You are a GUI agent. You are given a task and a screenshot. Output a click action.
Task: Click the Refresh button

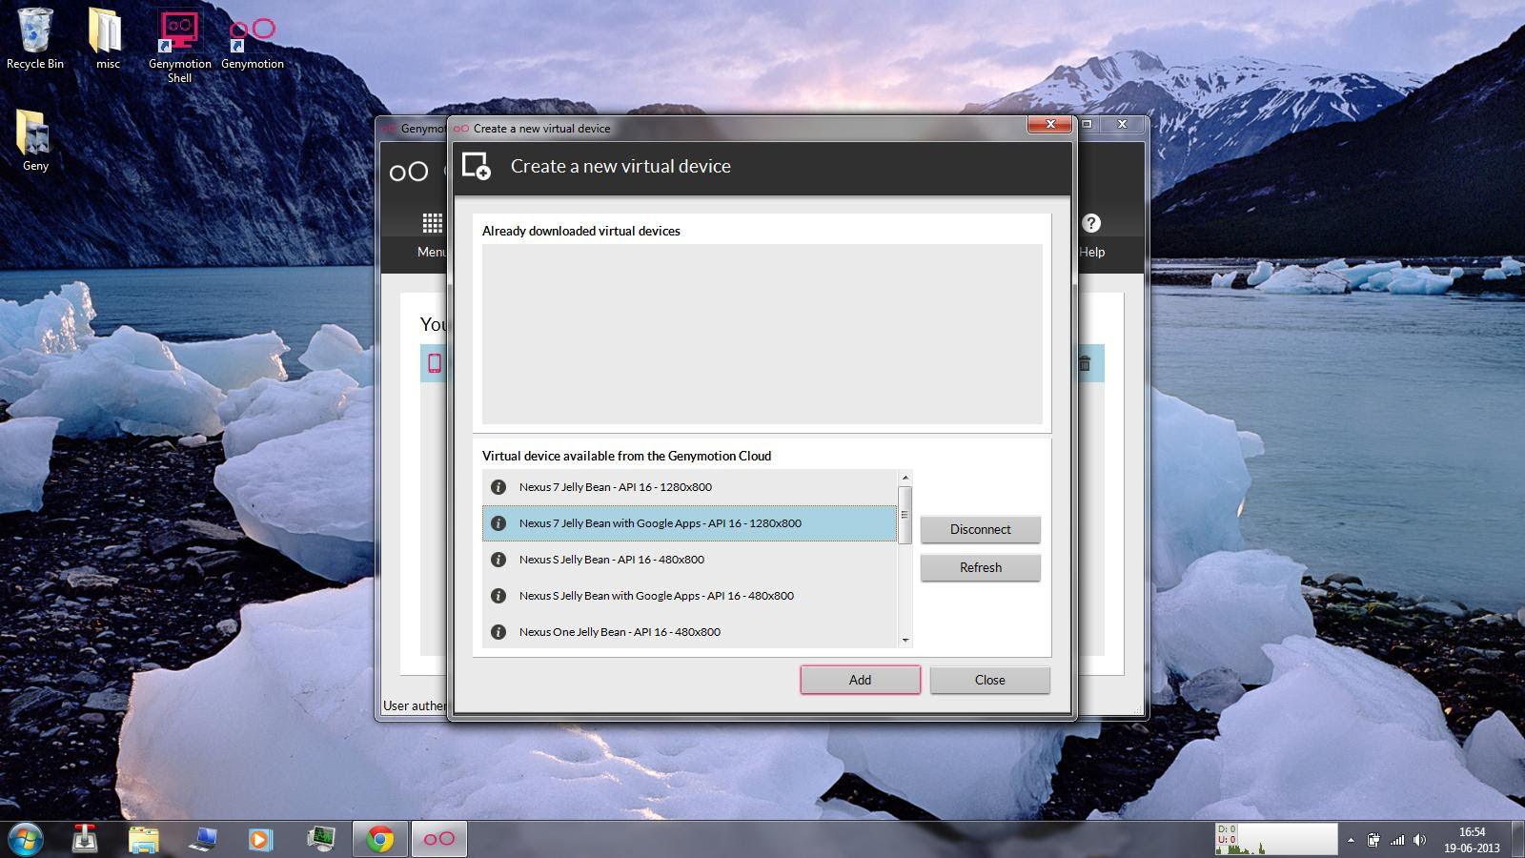[x=980, y=567]
